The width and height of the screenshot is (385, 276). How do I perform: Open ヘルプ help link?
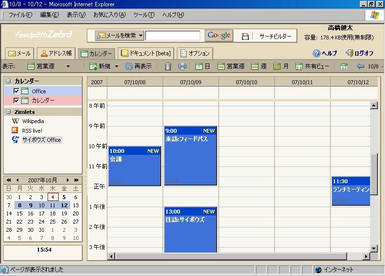click(x=325, y=53)
